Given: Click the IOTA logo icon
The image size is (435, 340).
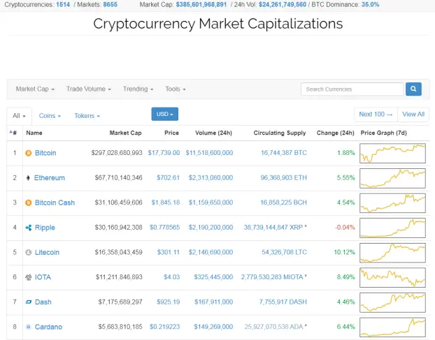Looking at the screenshot, I should pos(28,277).
